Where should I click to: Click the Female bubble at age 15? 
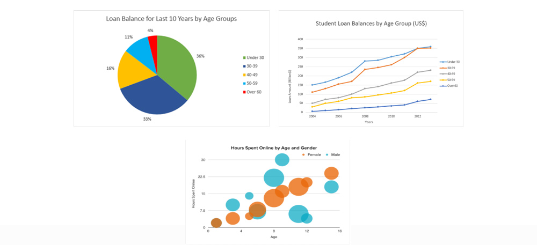pyautogui.click(x=331, y=173)
